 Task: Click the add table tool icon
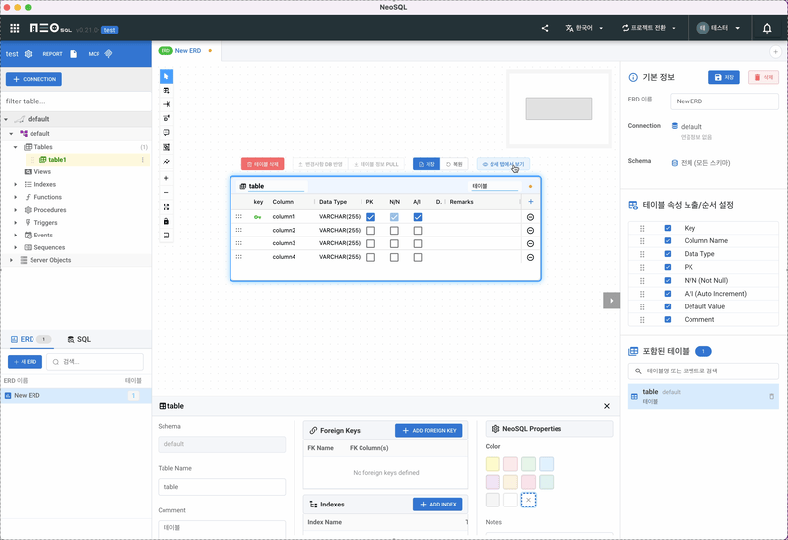[166, 90]
